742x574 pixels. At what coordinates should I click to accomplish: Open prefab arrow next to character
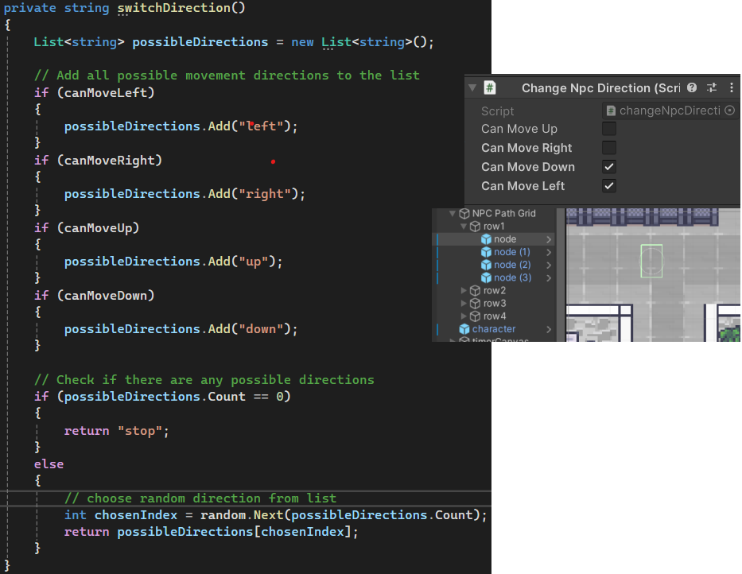(x=549, y=329)
